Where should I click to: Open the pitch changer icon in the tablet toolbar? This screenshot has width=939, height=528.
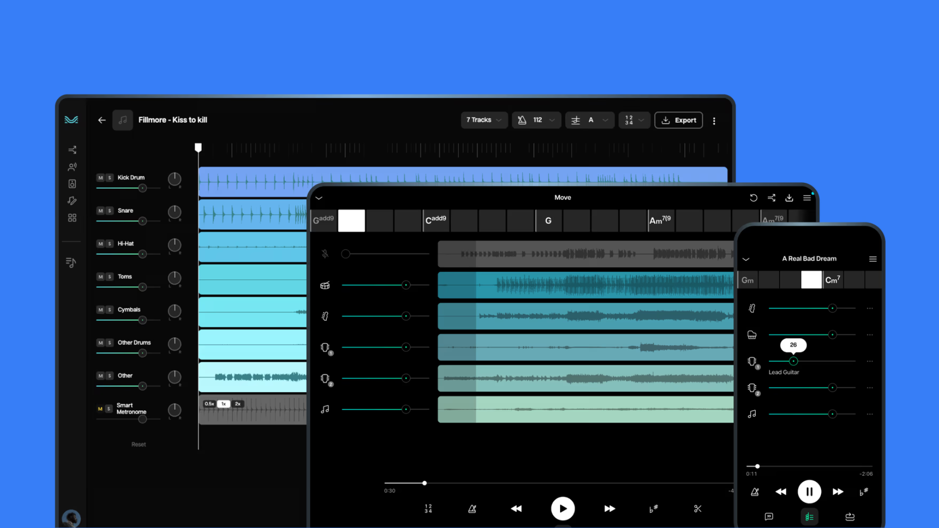pos(653,508)
